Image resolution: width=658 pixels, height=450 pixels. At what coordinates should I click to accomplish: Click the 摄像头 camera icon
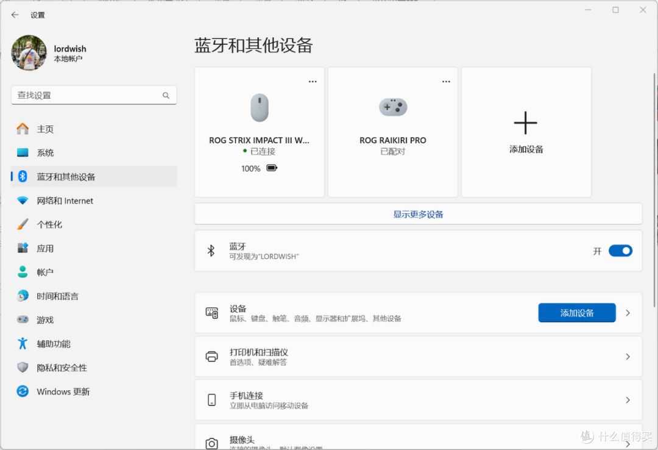point(211,443)
